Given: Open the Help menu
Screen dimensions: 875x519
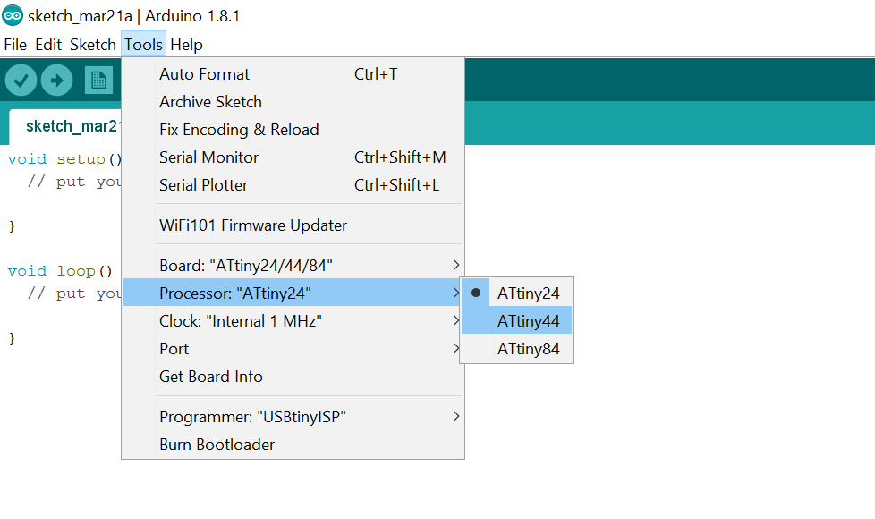Looking at the screenshot, I should [x=186, y=45].
